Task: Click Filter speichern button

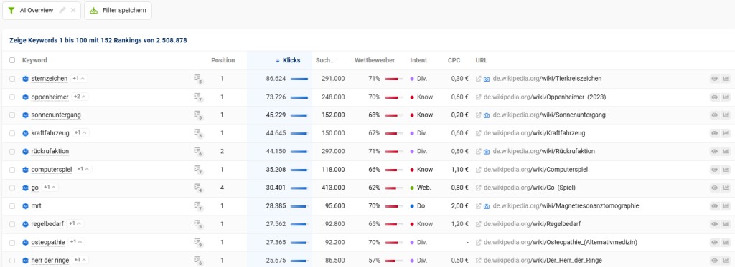Action: click(x=118, y=10)
